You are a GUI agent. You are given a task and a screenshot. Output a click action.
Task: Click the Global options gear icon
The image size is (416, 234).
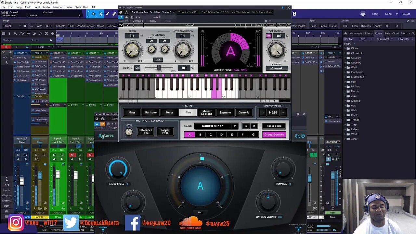[x=25, y=26]
